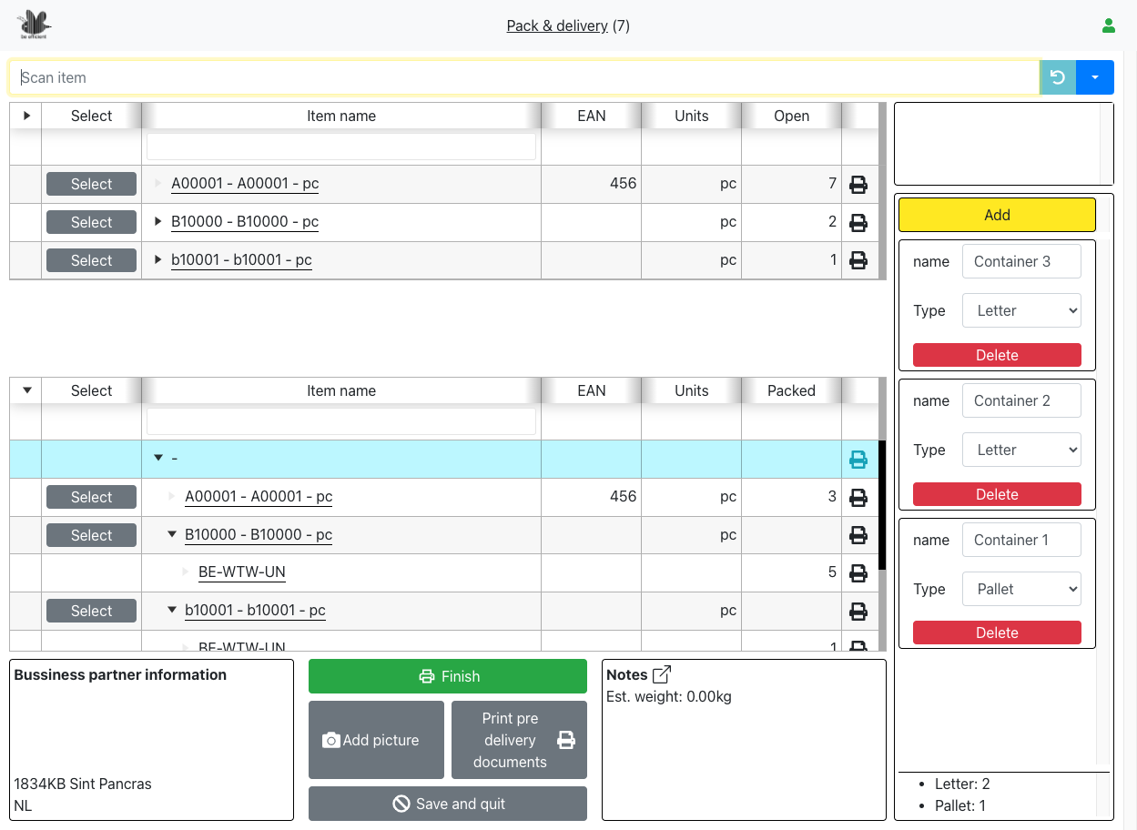Print label for open item B10000
The image size is (1137, 830).
tap(858, 223)
